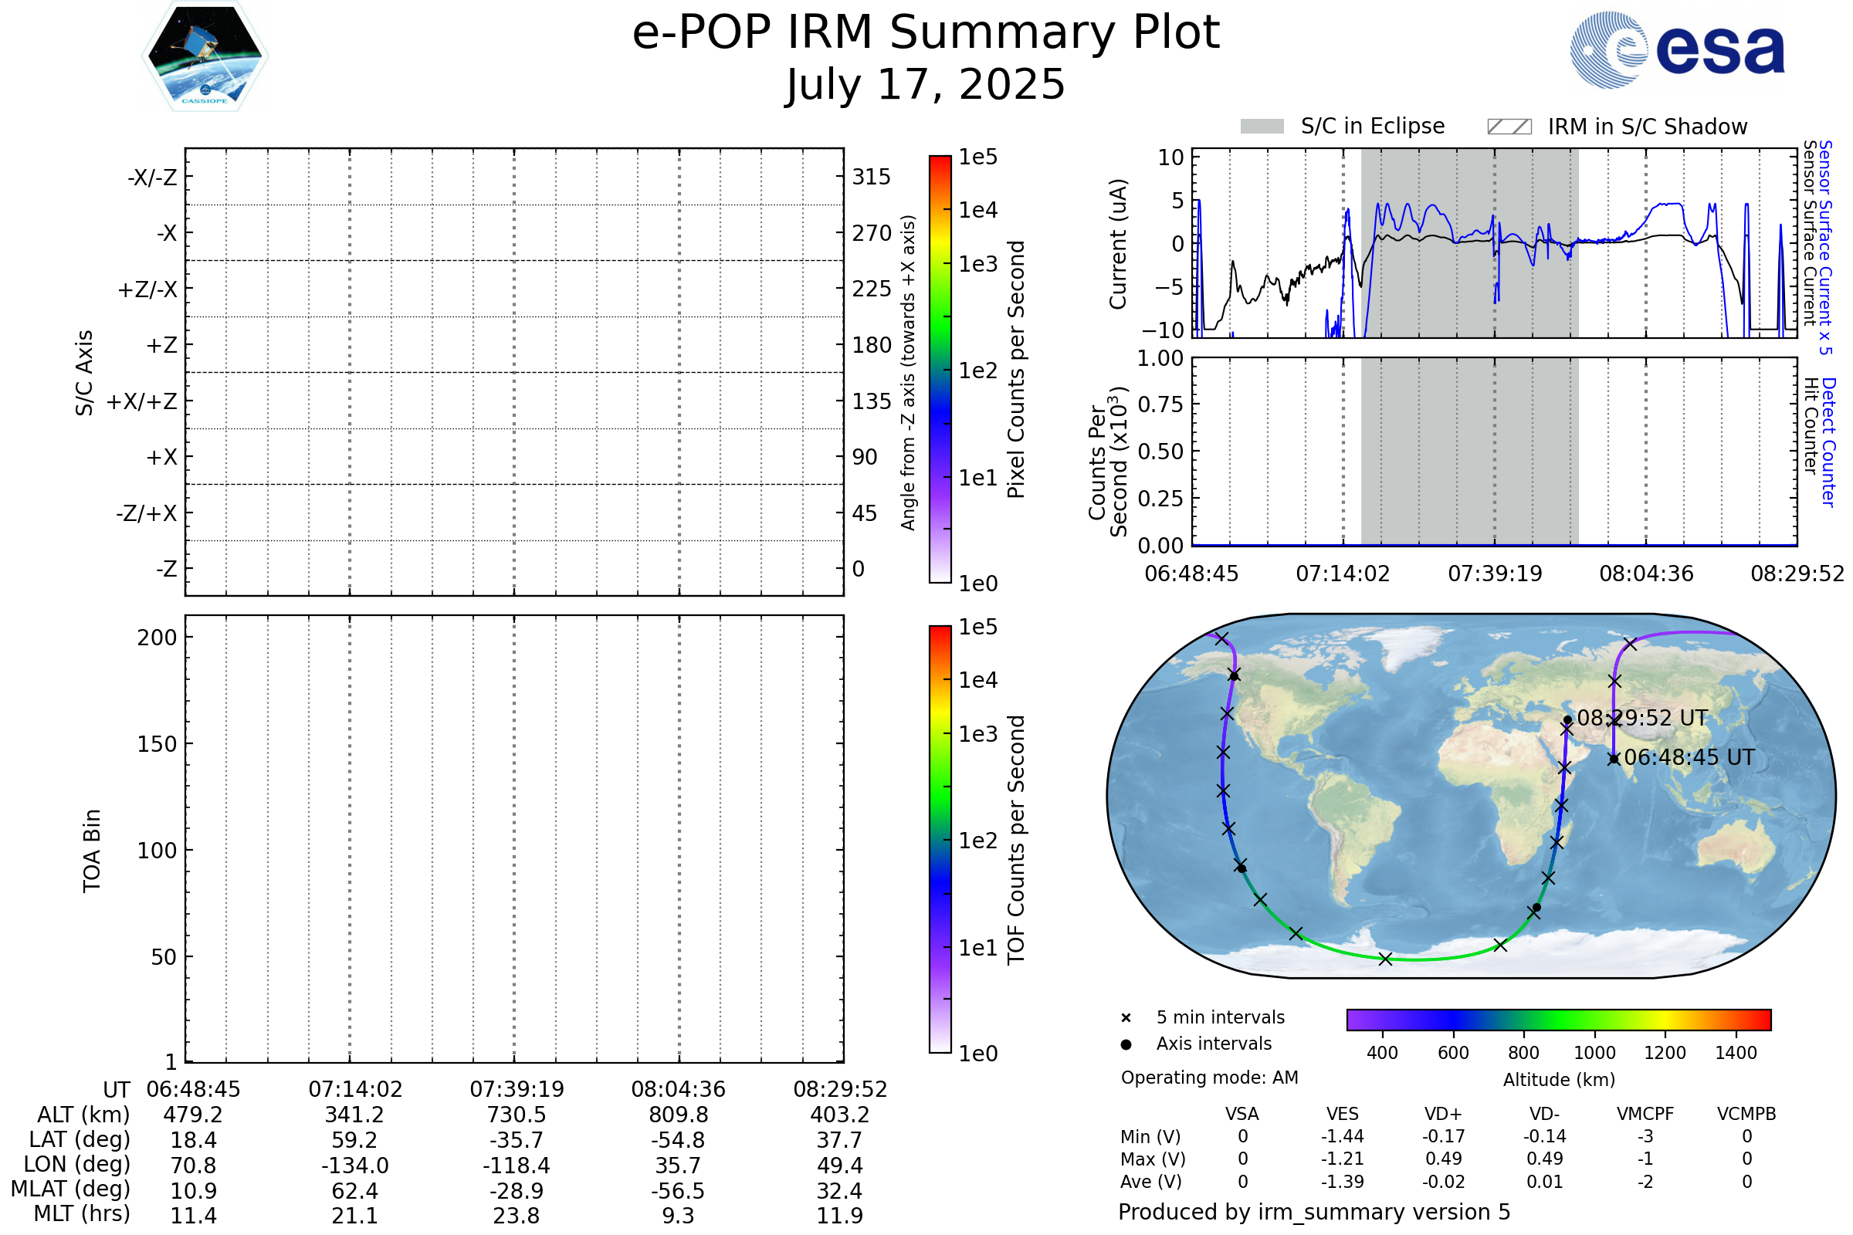Click the 08:29:52 UT end point on map
The height and width of the screenshot is (1235, 1853).
pyautogui.click(x=1567, y=720)
